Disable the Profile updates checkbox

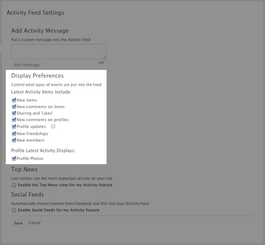[14, 126]
